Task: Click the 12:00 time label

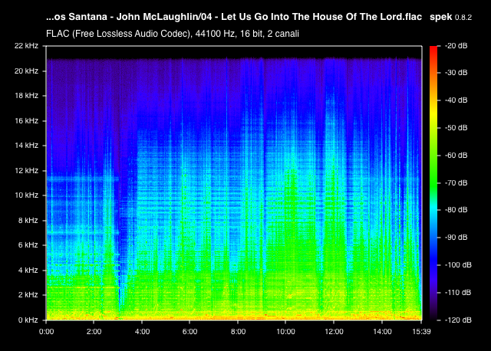Action: [x=334, y=332]
